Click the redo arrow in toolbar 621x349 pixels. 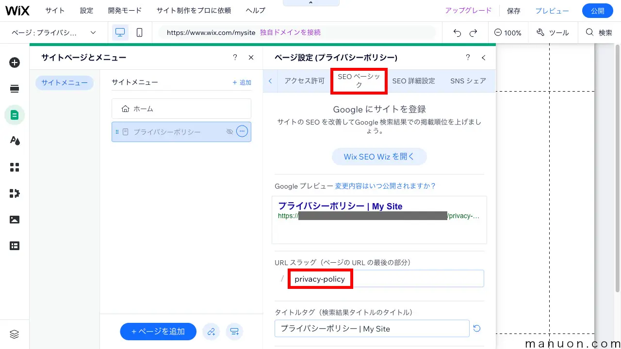(474, 32)
